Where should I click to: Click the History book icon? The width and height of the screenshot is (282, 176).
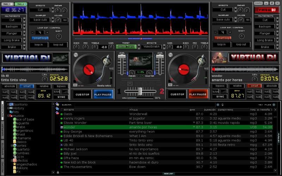tap(11, 108)
